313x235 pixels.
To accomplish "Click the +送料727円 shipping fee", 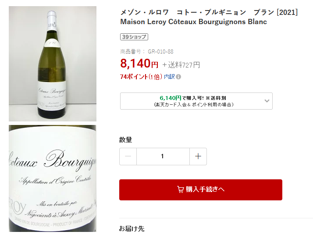I will coord(181,65).
